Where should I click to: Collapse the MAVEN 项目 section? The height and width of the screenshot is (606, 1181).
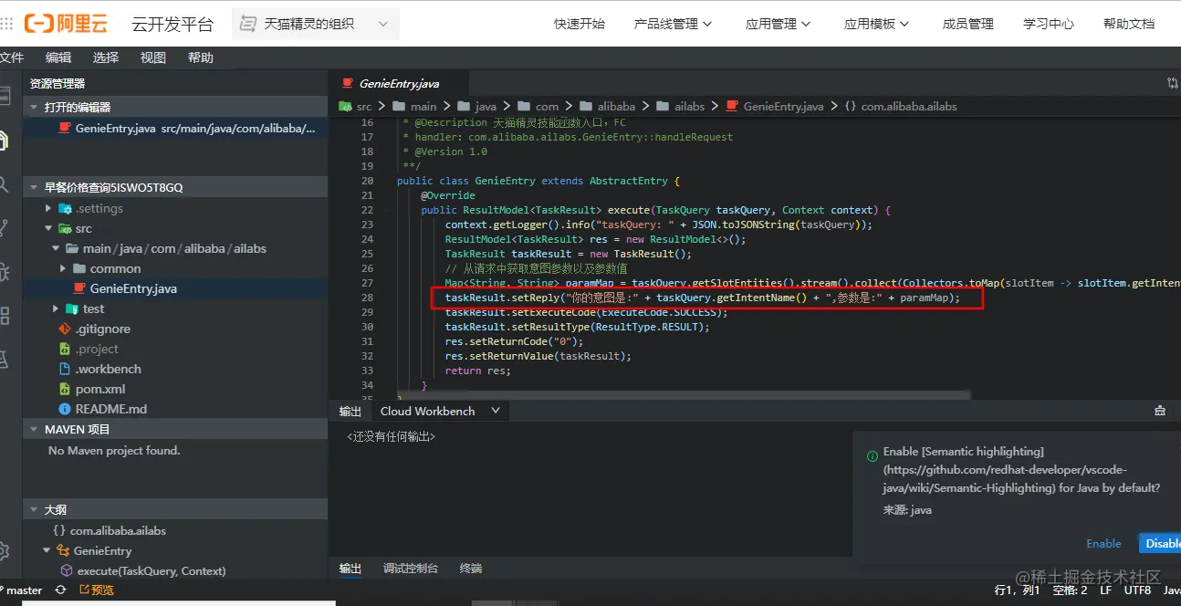[x=35, y=429]
